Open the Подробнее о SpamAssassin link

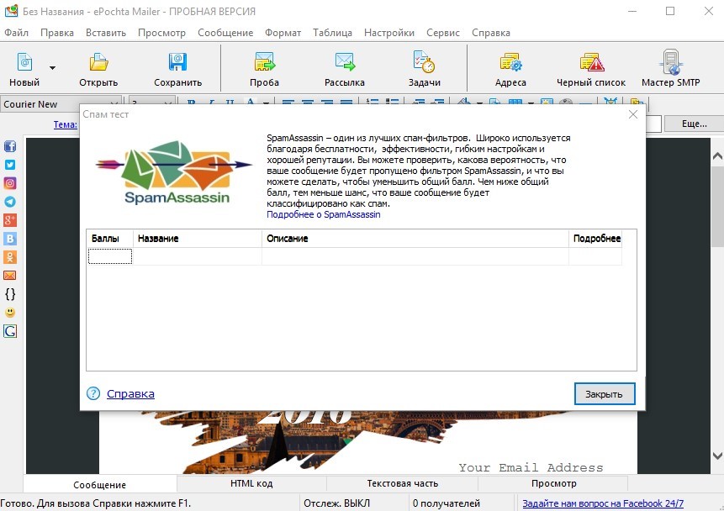click(323, 214)
